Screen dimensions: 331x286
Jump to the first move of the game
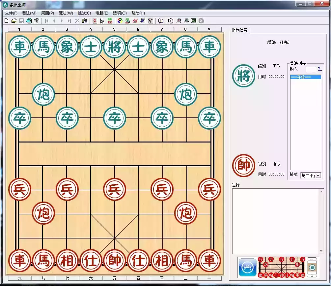pos(47,20)
